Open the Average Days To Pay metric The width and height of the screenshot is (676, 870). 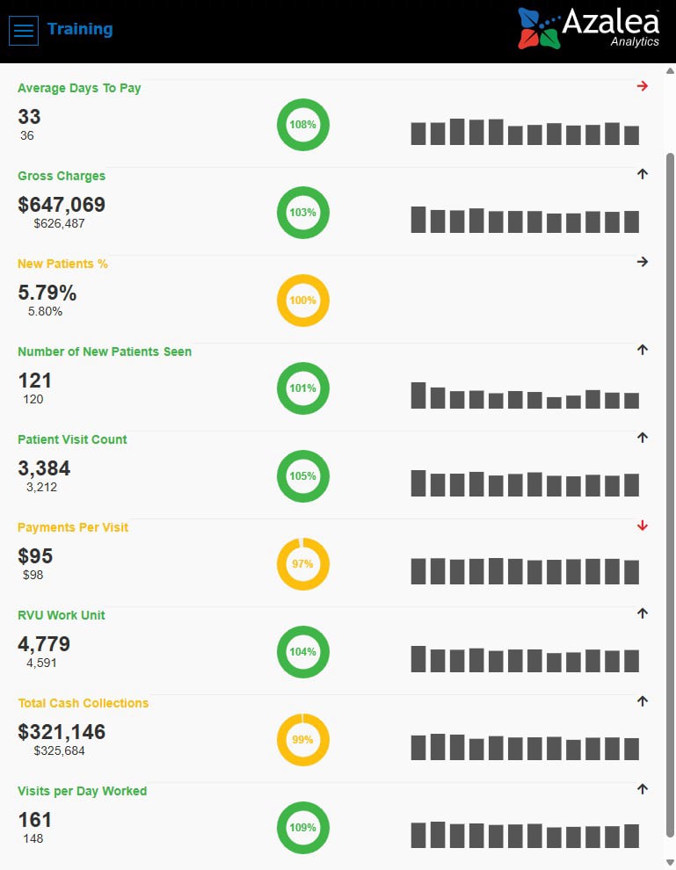[79, 88]
